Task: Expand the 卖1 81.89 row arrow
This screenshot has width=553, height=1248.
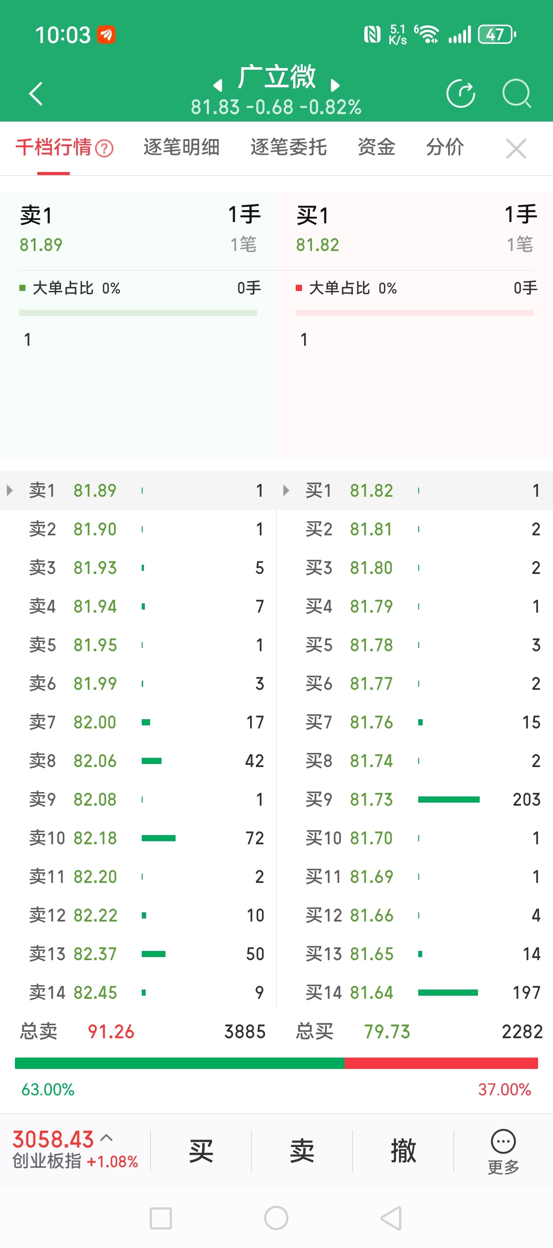Action: [10, 490]
